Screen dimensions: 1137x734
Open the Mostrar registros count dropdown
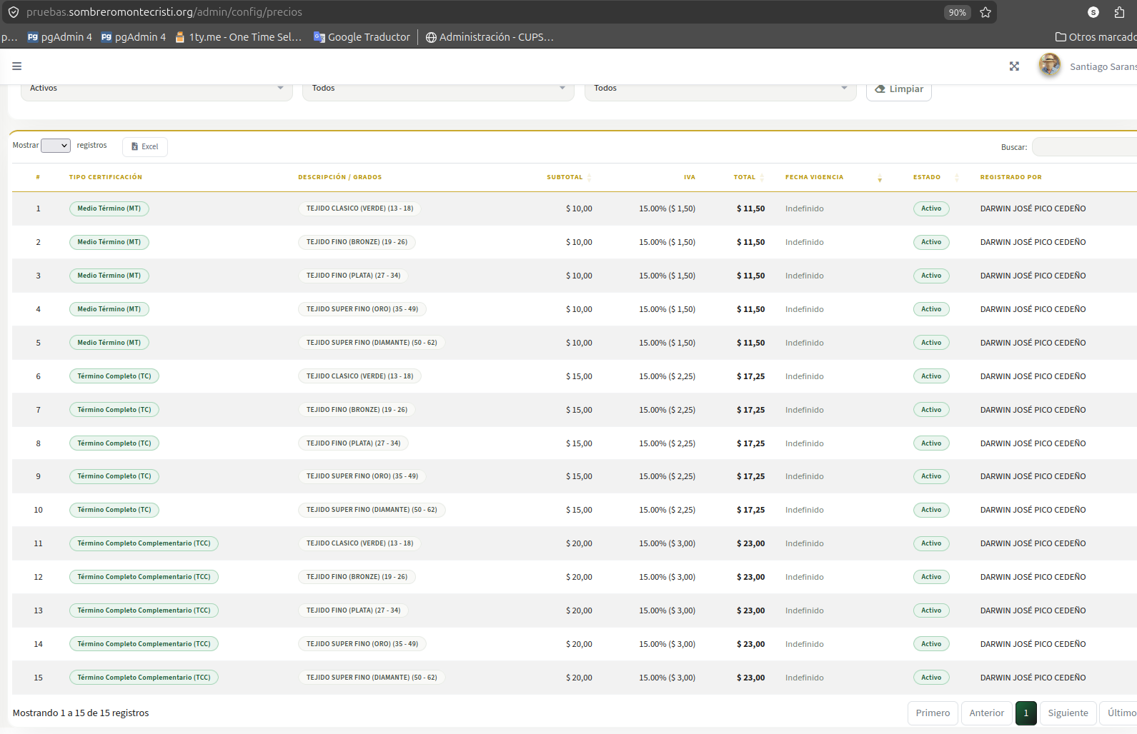coord(56,146)
